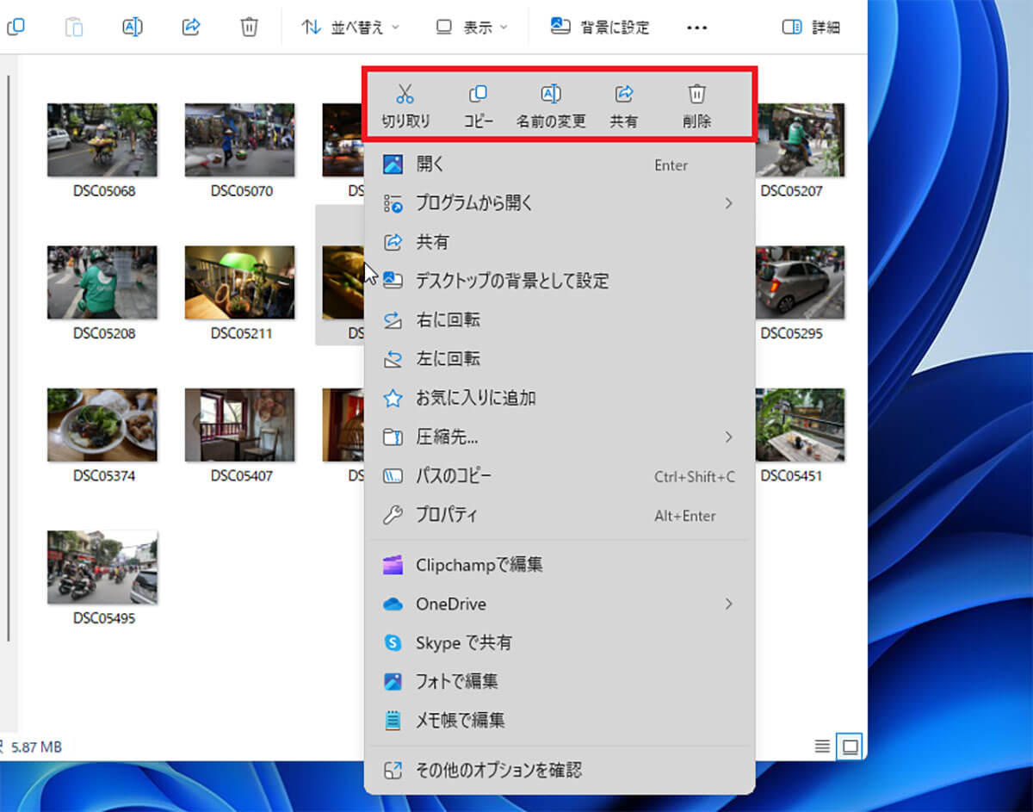Switch to details list view icon in status bar
The height and width of the screenshot is (812, 1033).
tap(822, 747)
